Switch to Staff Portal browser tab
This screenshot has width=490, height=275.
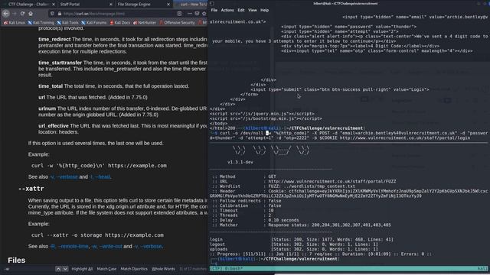(x=86, y=5)
